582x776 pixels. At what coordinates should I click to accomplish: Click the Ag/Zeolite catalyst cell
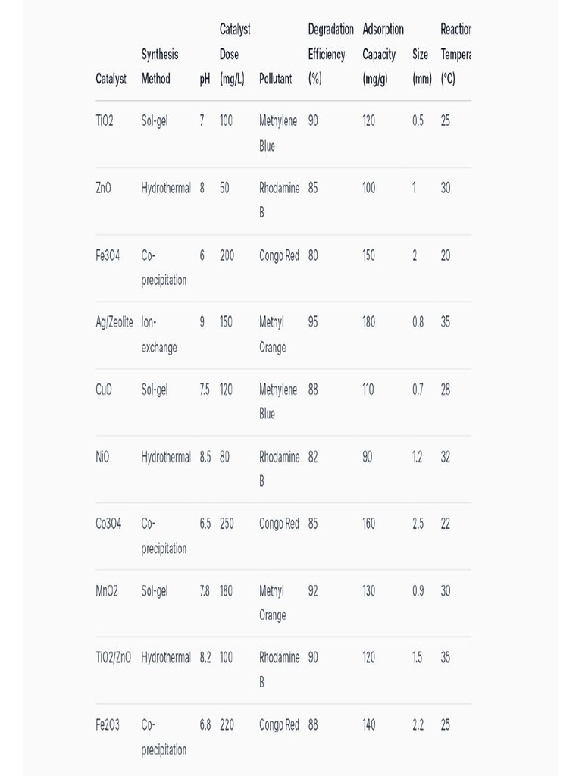[114, 322]
